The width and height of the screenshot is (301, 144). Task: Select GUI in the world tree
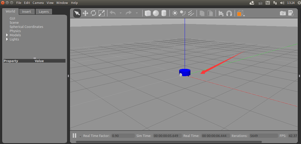click(x=13, y=19)
